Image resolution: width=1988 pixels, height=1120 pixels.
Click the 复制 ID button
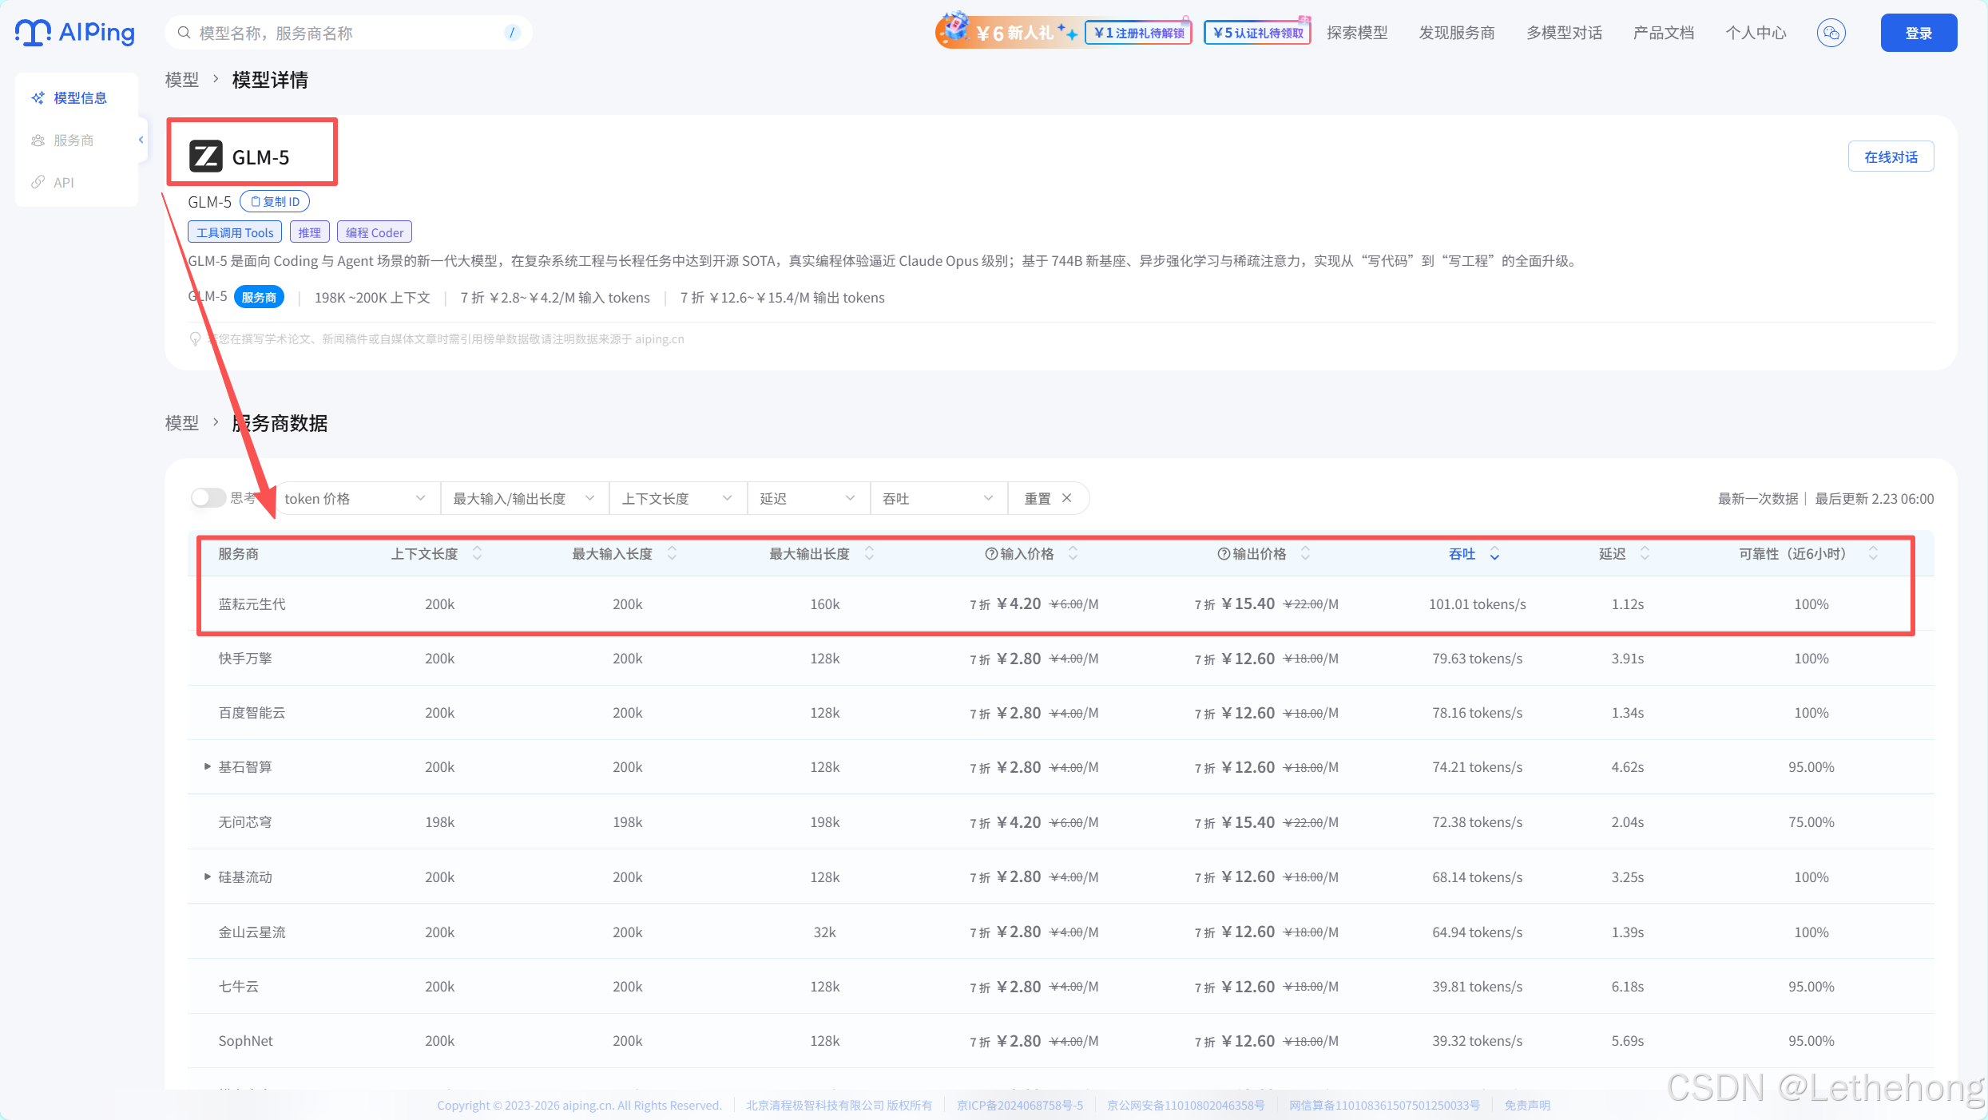click(275, 202)
